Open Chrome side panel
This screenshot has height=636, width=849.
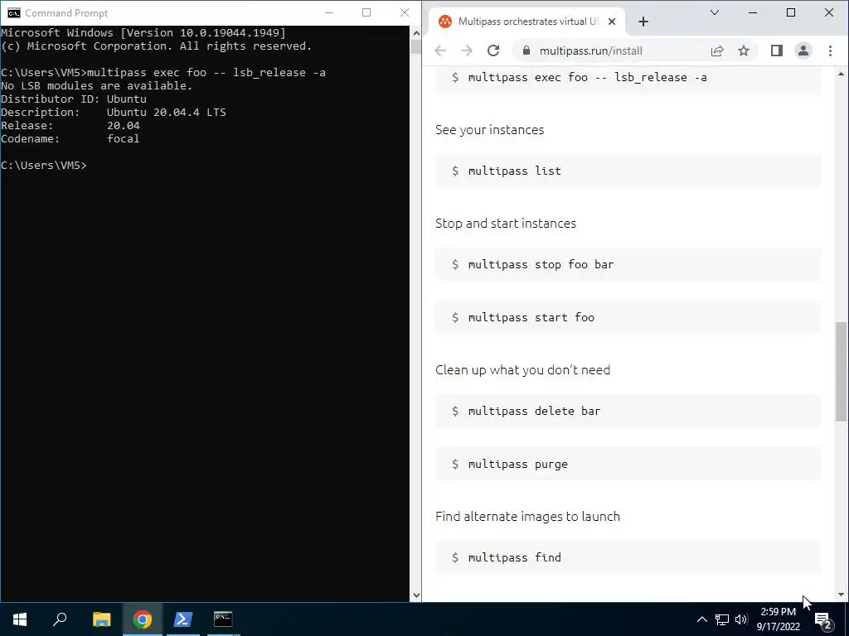pos(776,51)
